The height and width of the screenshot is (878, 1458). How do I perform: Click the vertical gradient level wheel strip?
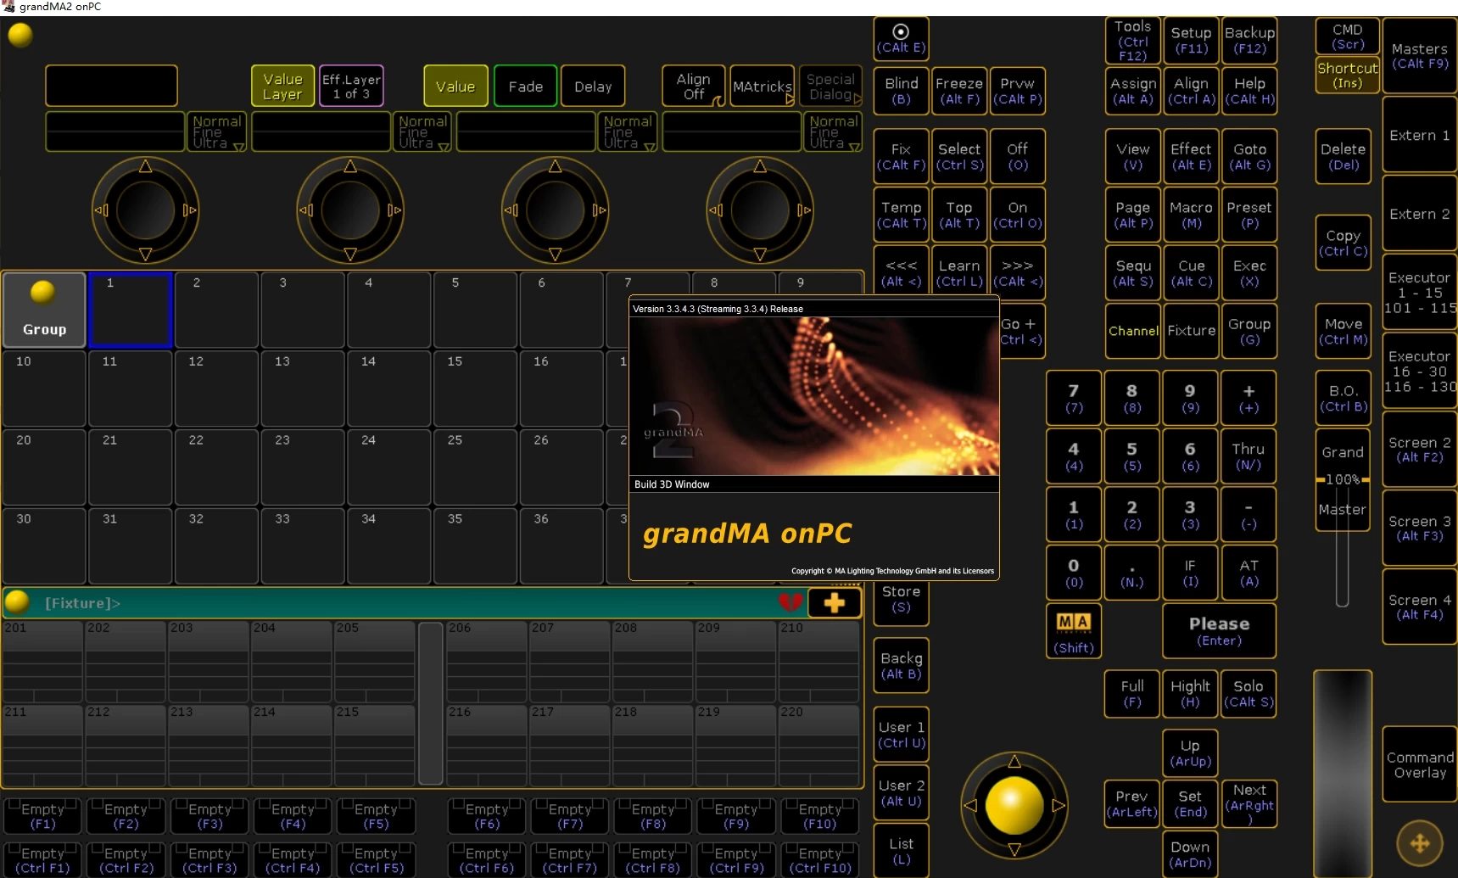pyautogui.click(x=1343, y=773)
